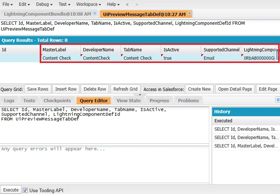Sort by the MasterLabel column header
Viewport: 280px width, 194px height.
point(61,50)
